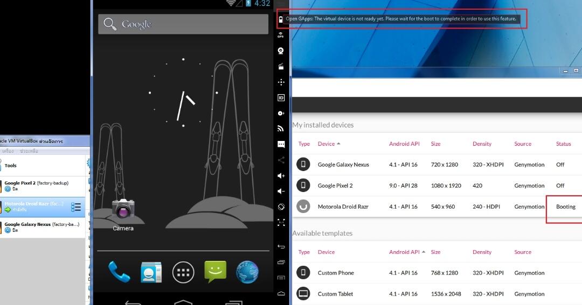Open the device ID widget

point(281,98)
